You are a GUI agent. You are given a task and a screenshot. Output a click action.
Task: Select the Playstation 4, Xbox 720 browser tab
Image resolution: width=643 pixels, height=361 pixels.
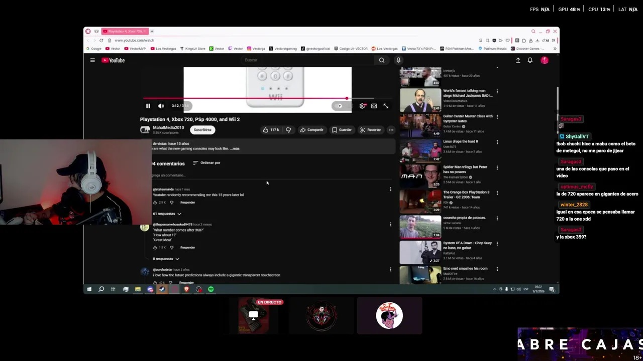pyautogui.click(x=125, y=31)
